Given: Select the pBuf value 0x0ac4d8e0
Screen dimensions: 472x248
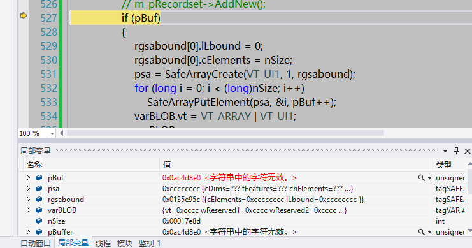Looking at the screenshot, I should click(182, 178).
